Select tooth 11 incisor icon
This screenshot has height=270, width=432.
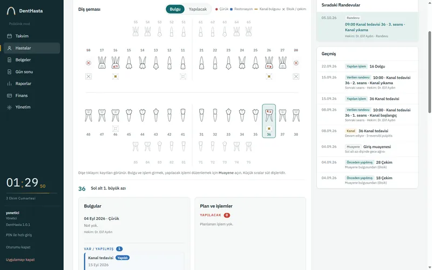pyautogui.click(x=183, y=63)
